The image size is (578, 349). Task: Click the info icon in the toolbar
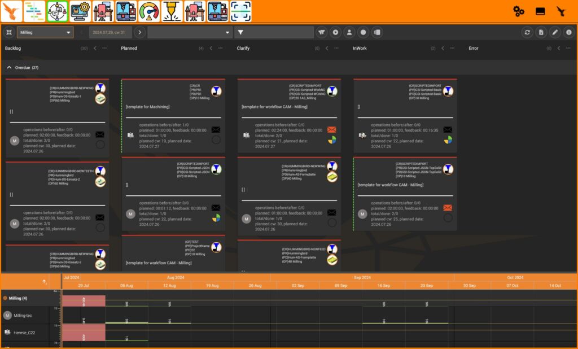[568, 33]
